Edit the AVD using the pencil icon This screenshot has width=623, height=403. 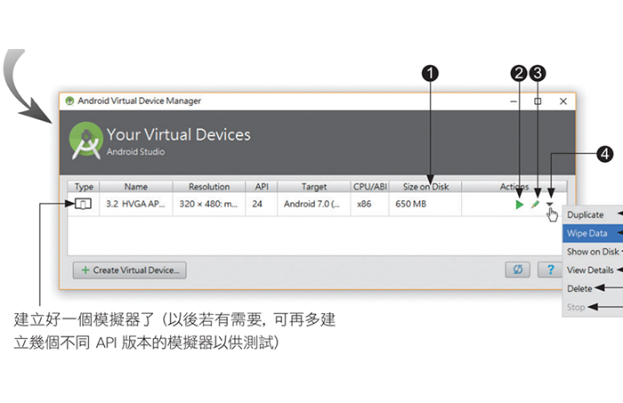coord(535,205)
